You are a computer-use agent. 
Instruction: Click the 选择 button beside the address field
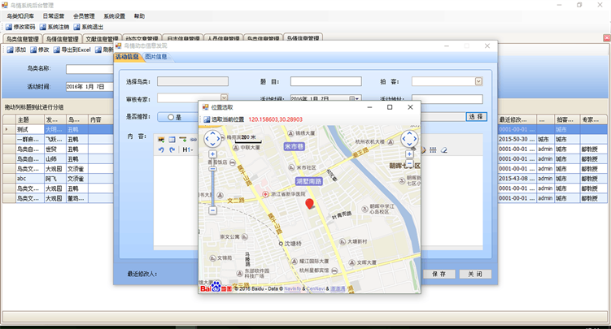coord(476,117)
